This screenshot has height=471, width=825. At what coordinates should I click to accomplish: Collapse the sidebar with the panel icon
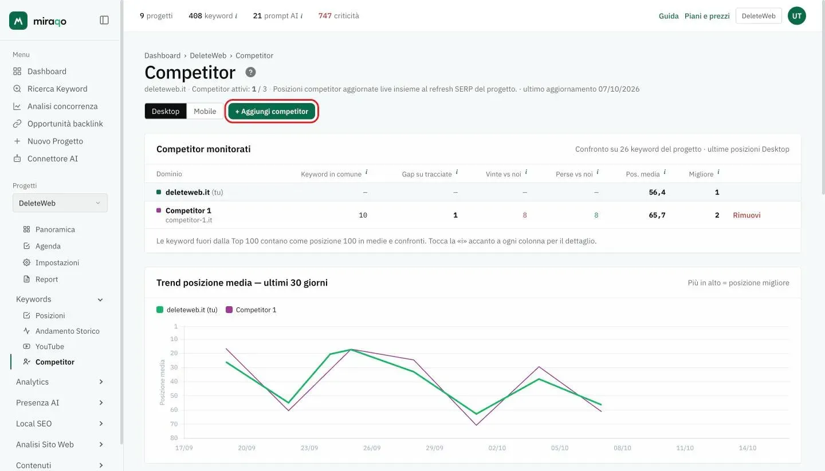(104, 20)
